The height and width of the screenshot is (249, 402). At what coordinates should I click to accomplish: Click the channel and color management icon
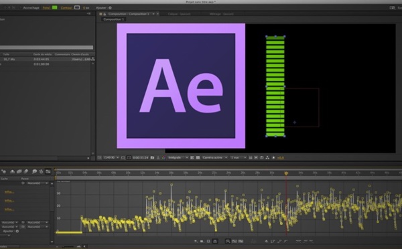pos(163,157)
